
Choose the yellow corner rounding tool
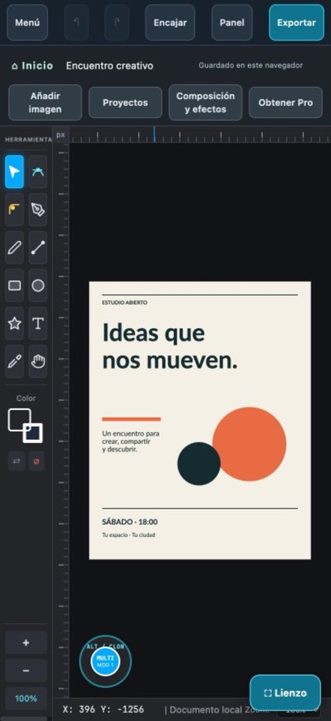14,210
